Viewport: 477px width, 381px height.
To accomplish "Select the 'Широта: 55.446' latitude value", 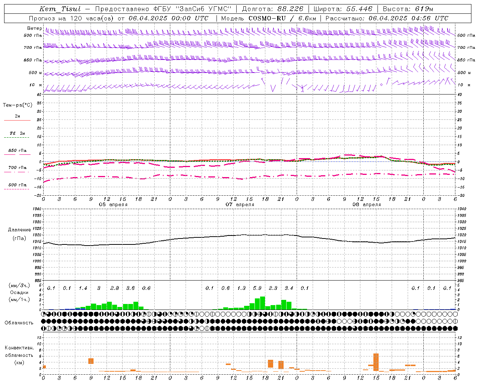I will pos(343,9).
